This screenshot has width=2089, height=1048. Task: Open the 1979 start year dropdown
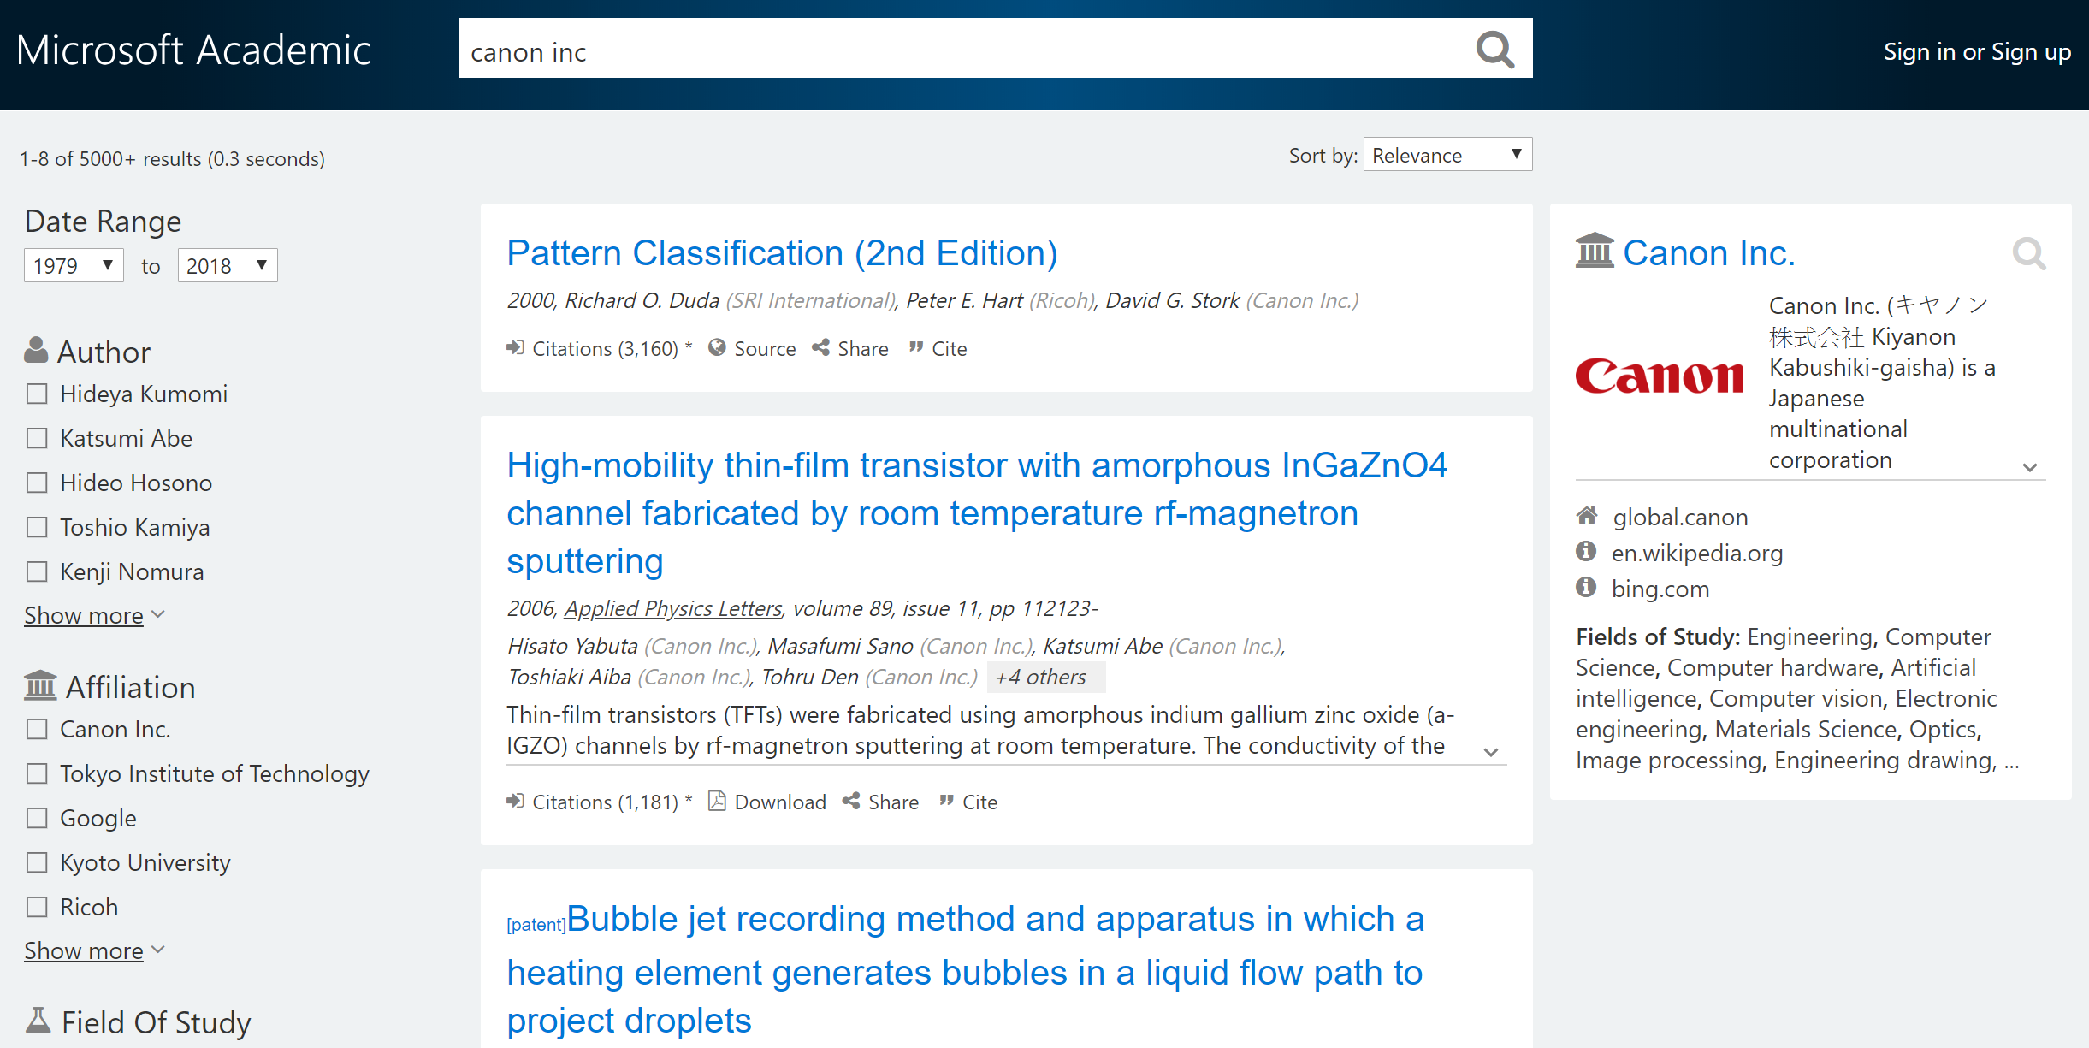(74, 265)
